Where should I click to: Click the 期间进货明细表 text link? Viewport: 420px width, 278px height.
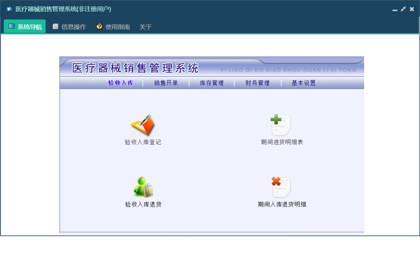282,142
